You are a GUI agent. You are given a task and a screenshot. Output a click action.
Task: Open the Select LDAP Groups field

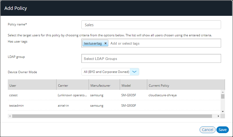(x=151, y=59)
